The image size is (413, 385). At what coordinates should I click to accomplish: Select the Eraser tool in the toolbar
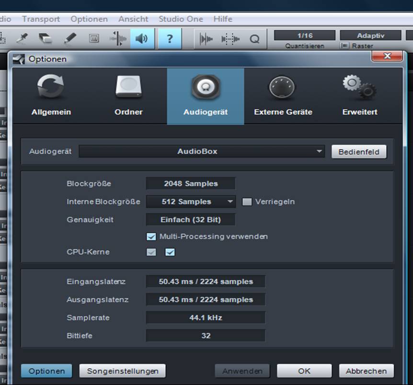(46, 39)
